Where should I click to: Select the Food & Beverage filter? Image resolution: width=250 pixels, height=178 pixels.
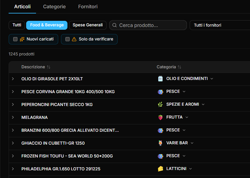pos(47,25)
